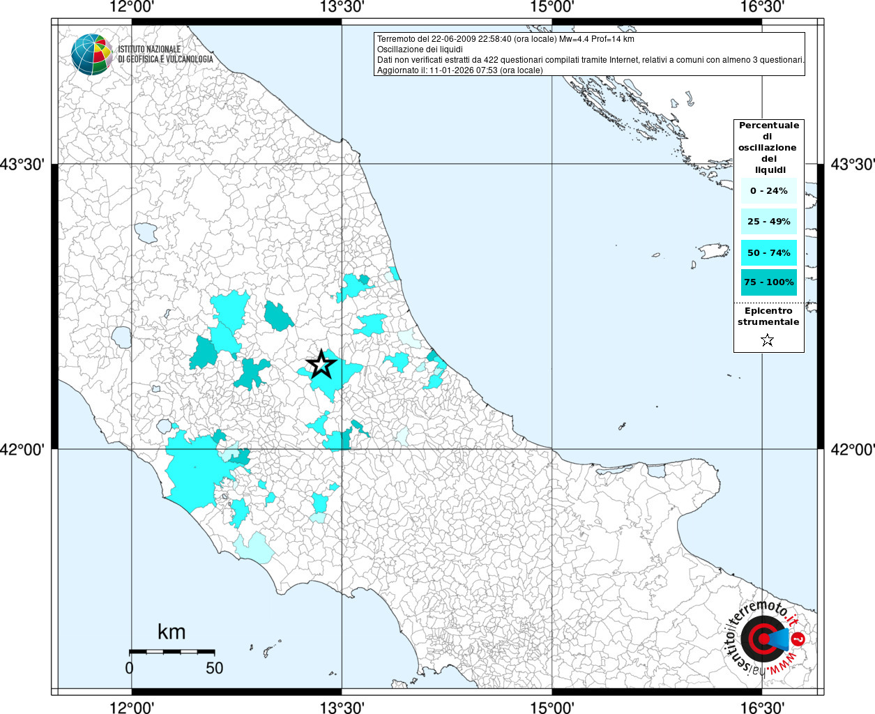The image size is (875, 714).
Task: Click the km scale bar
Action: tap(172, 651)
